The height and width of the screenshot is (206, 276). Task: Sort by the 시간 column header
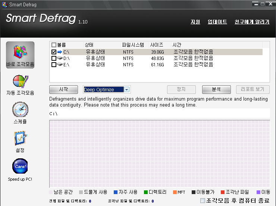pyautogui.click(x=217, y=45)
